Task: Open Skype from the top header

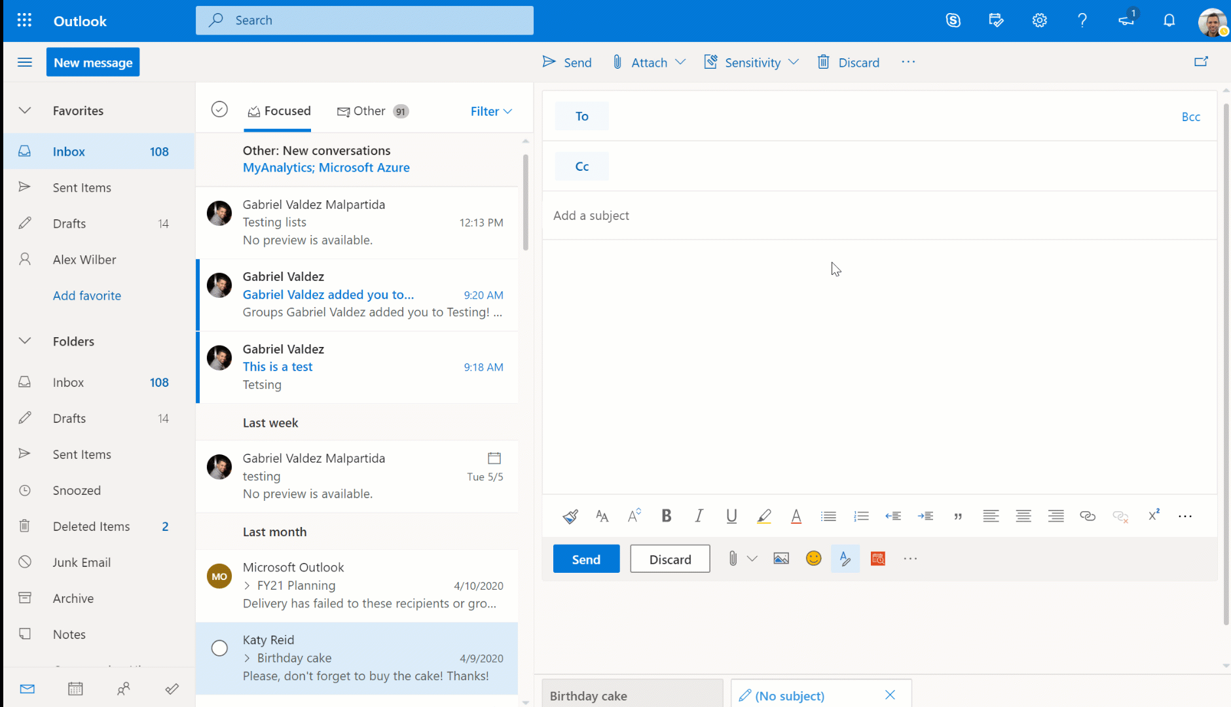Action: 953,20
